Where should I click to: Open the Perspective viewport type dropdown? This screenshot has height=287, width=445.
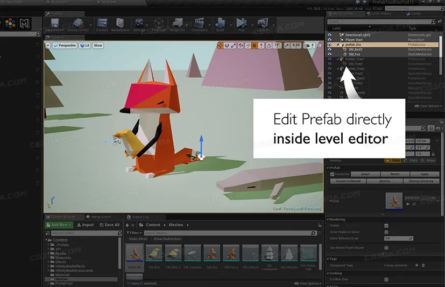click(65, 45)
